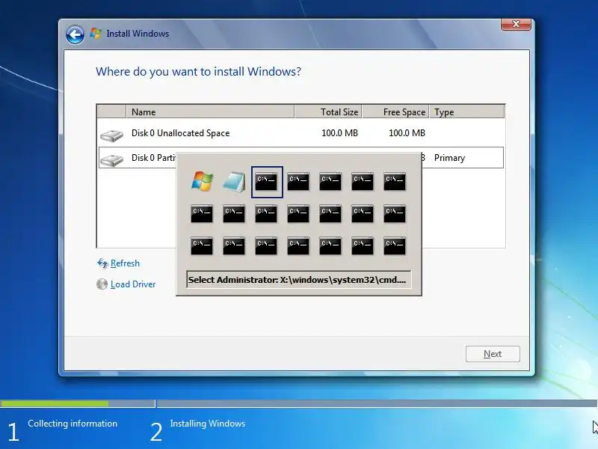
Task: Select the Disk 0 Unallocated Space entry
Action: [x=301, y=133]
